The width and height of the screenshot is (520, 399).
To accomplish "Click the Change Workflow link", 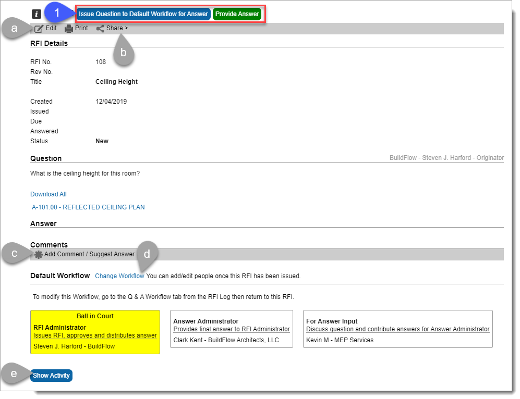I will pyautogui.click(x=119, y=276).
